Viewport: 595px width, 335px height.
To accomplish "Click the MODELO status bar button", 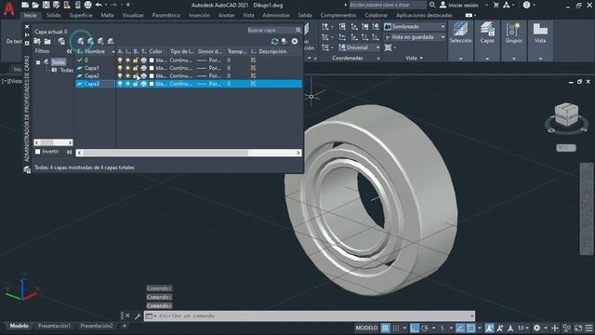I will point(366,328).
